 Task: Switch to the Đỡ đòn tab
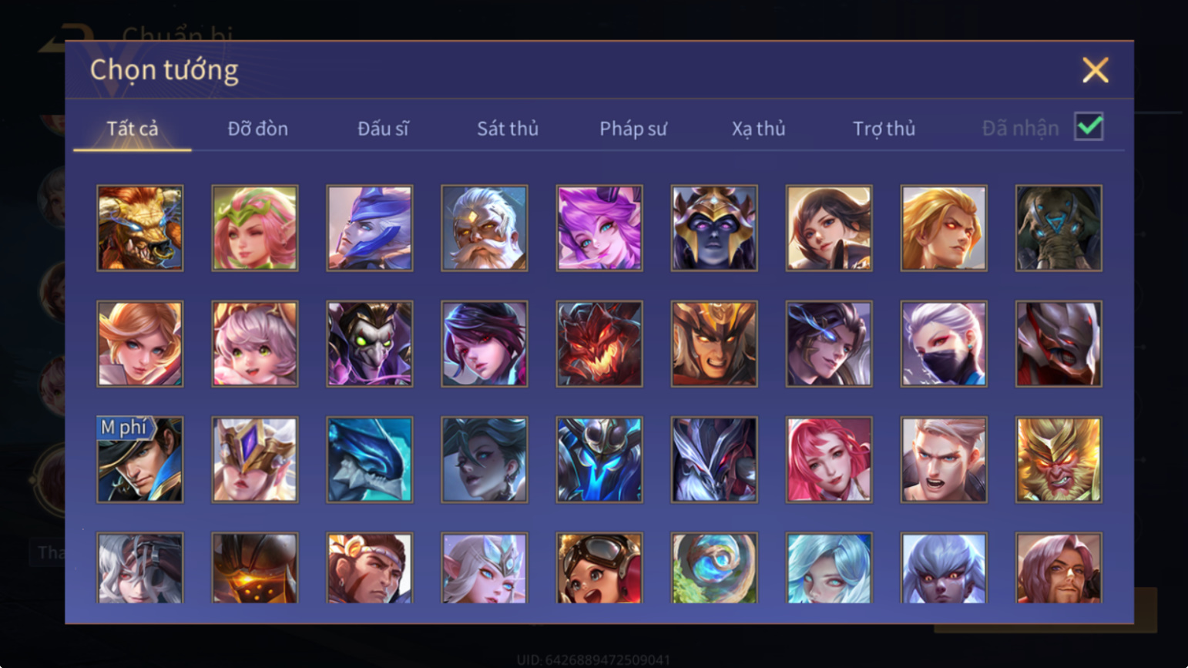[x=258, y=129]
